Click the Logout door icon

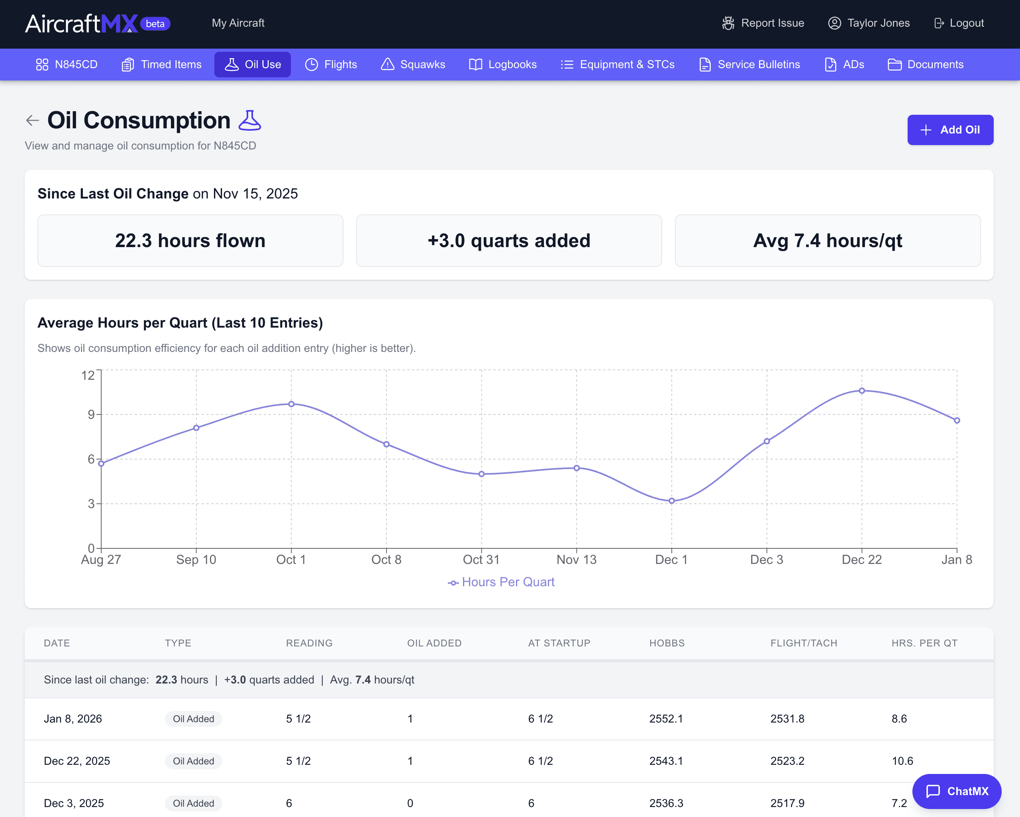pyautogui.click(x=939, y=23)
